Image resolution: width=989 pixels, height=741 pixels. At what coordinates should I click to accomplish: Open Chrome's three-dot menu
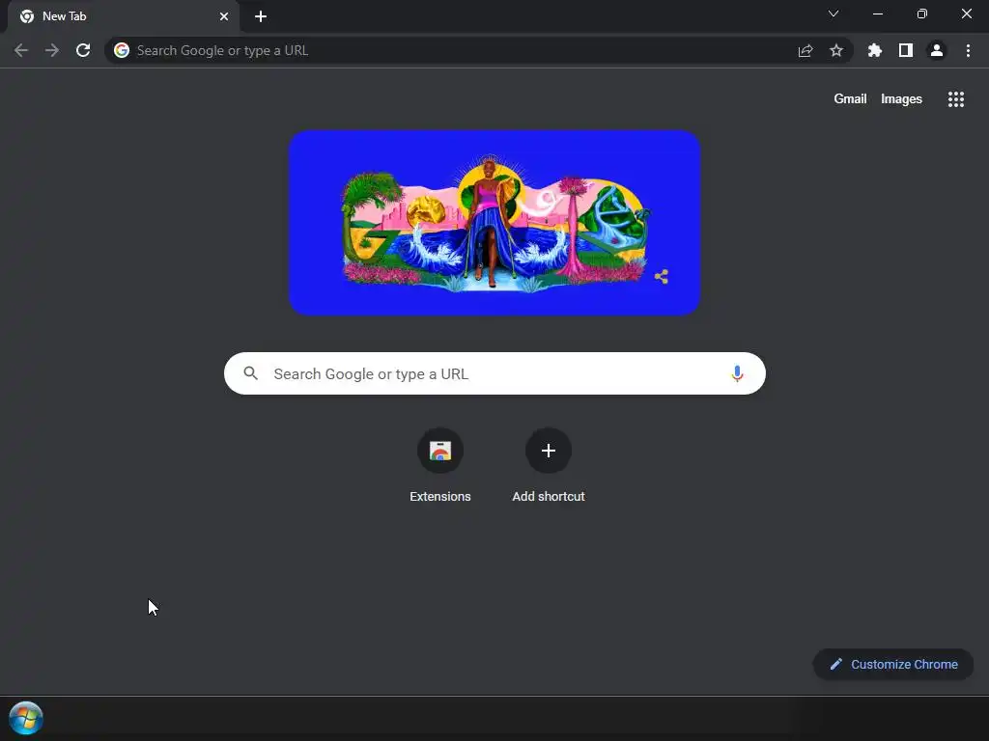click(968, 50)
